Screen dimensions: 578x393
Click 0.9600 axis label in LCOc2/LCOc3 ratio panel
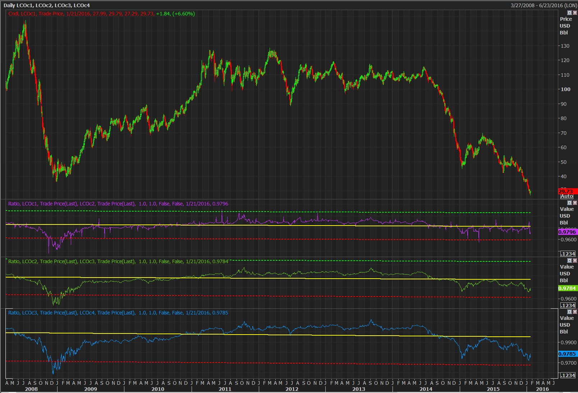click(x=569, y=298)
